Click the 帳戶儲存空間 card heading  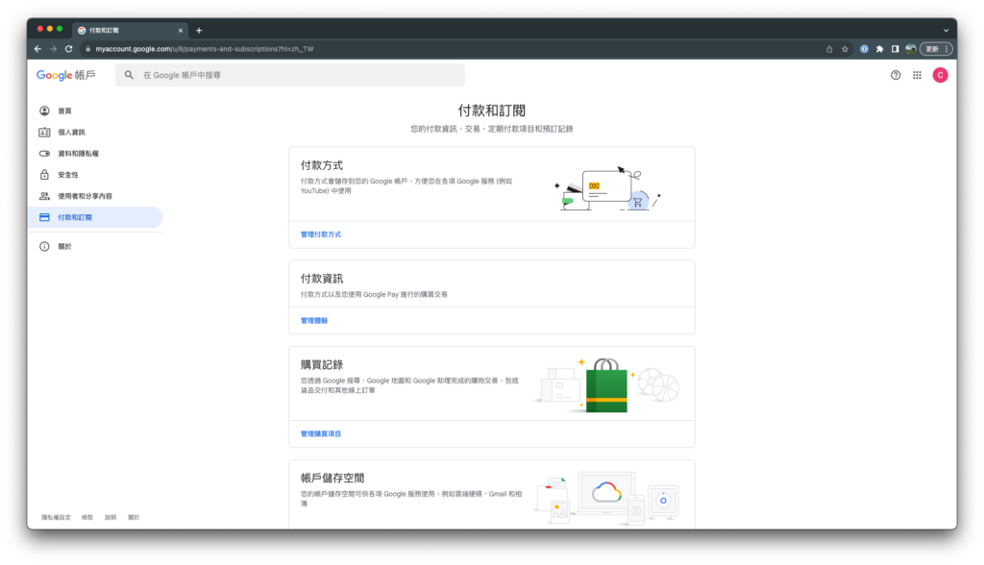[332, 479]
